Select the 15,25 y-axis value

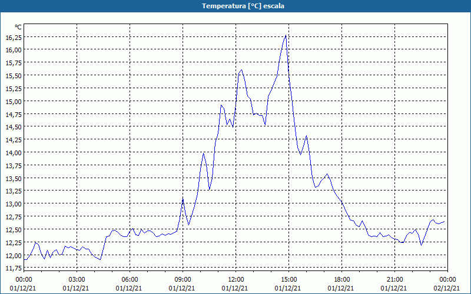14,88
